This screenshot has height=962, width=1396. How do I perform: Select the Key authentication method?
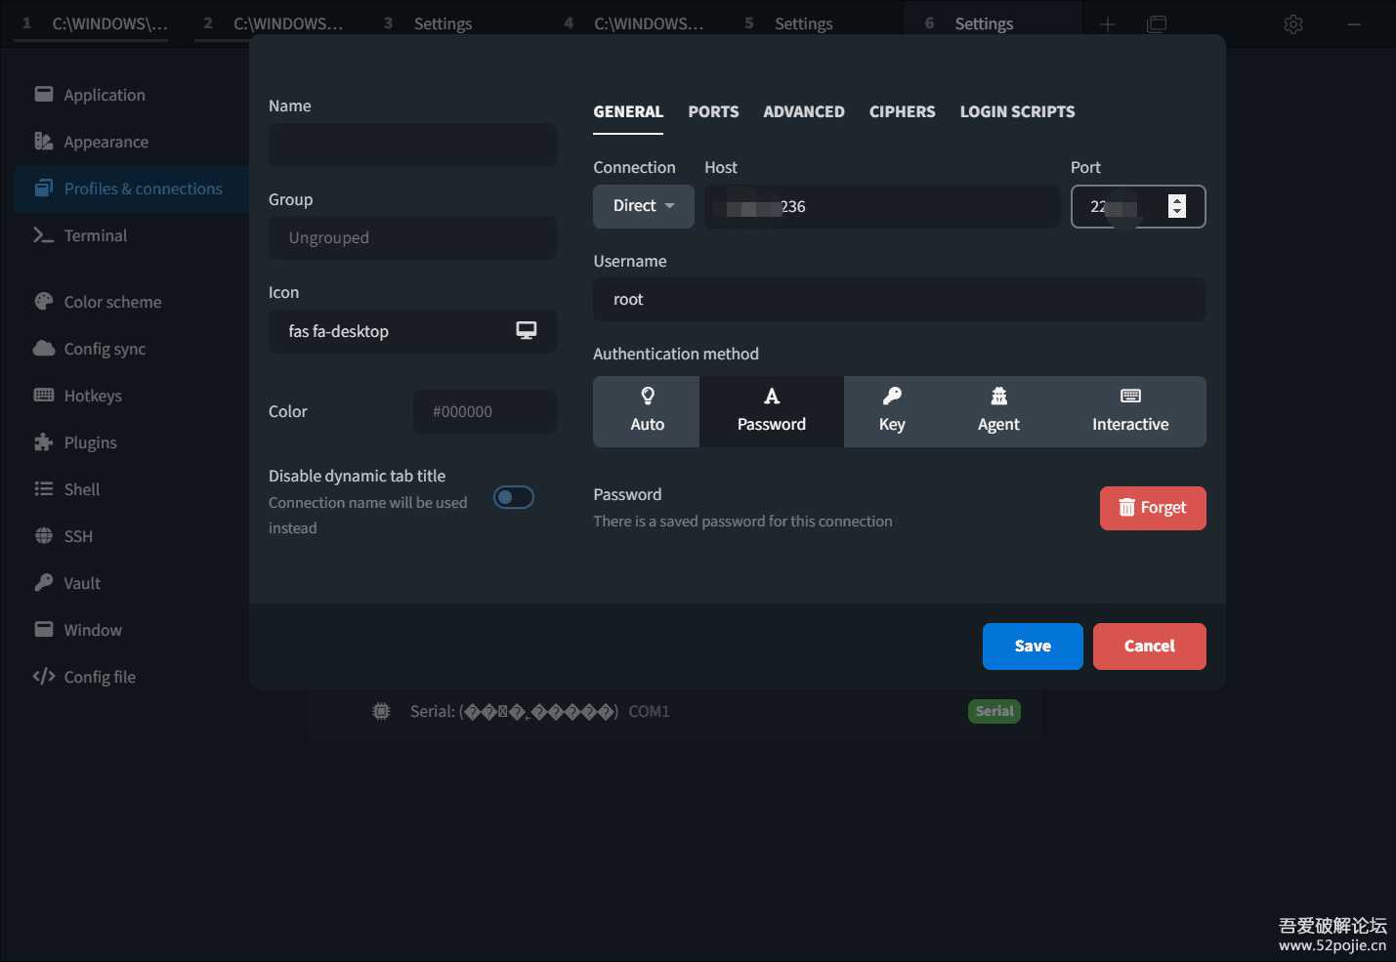(x=891, y=411)
